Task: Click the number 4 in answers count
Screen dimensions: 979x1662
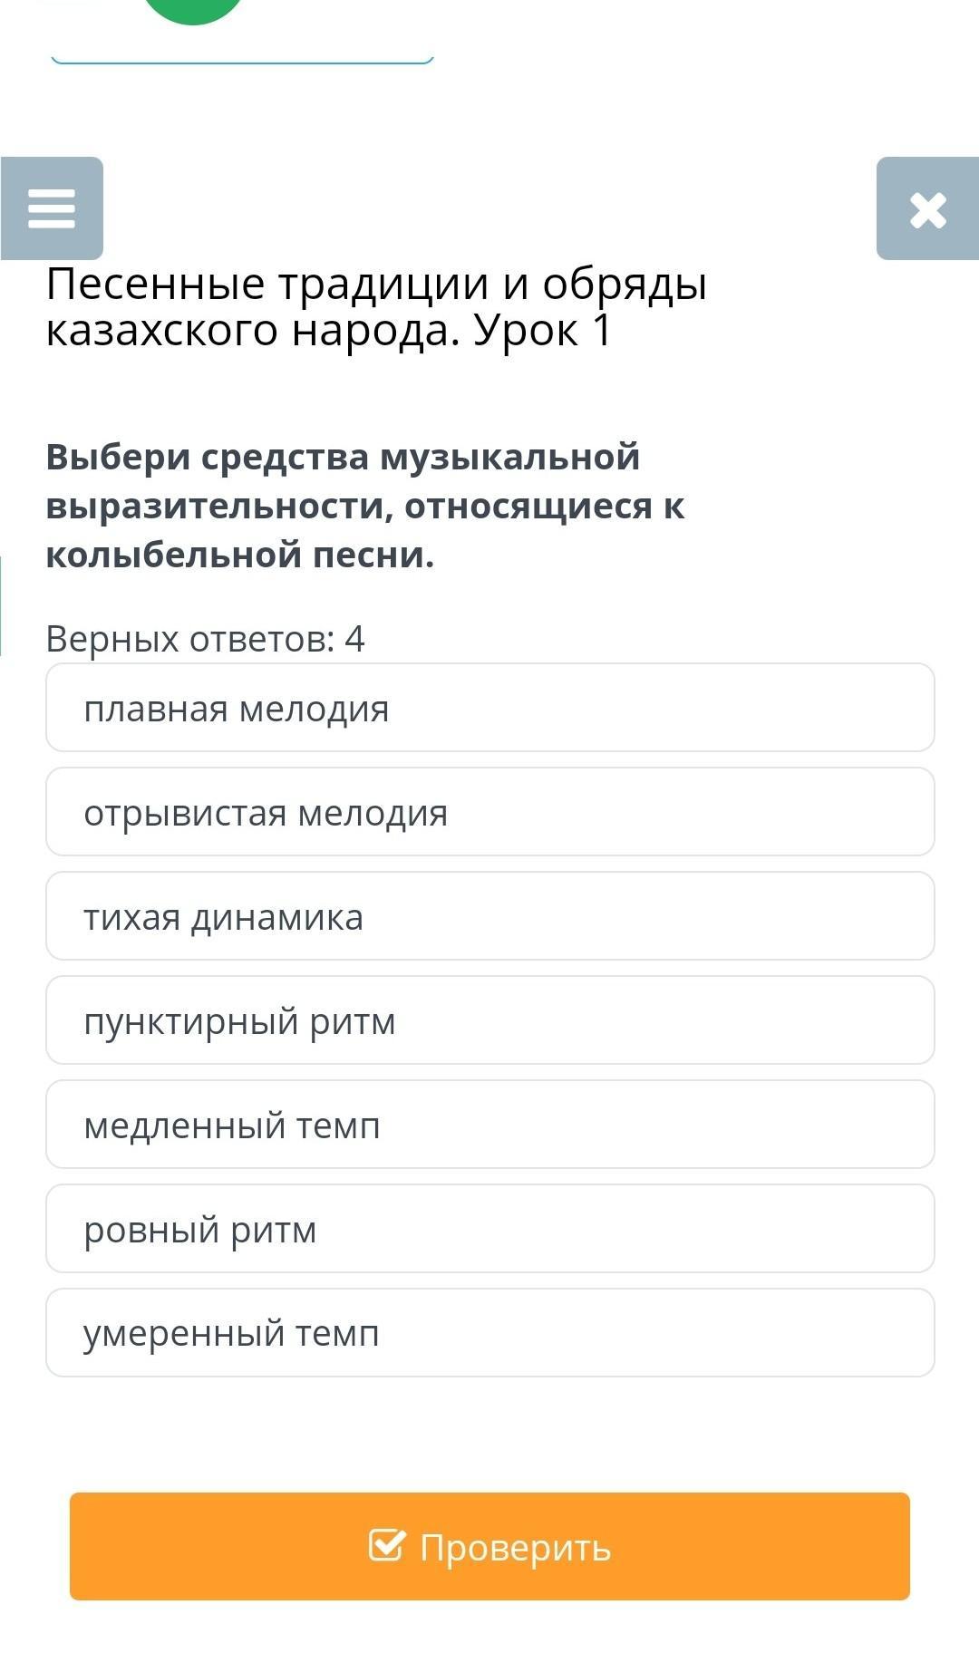Action: [x=354, y=639]
